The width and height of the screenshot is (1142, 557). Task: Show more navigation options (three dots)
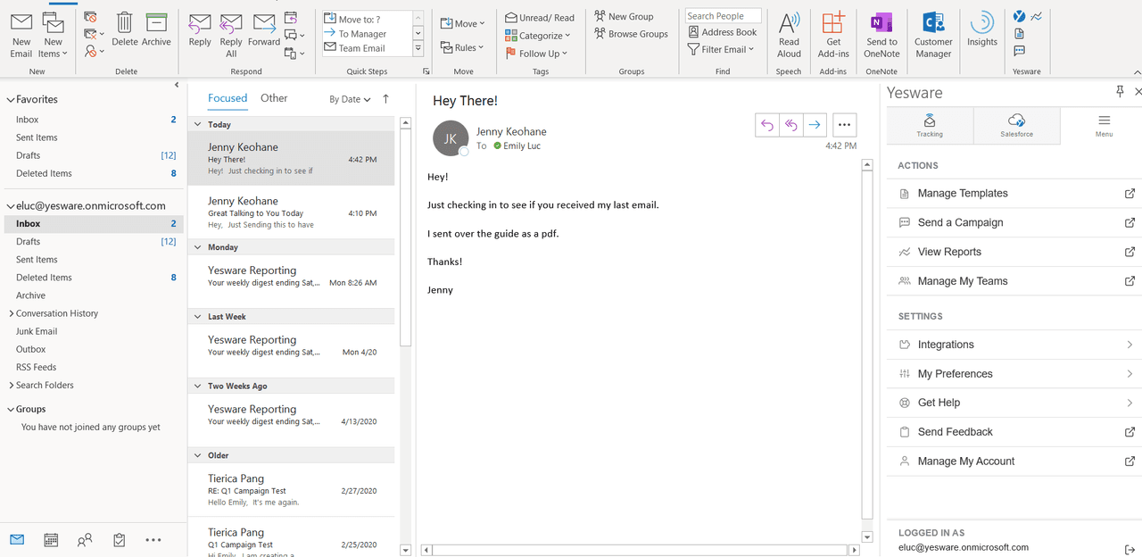tap(153, 540)
